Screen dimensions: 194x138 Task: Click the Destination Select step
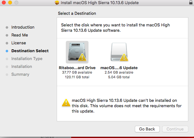30,51
